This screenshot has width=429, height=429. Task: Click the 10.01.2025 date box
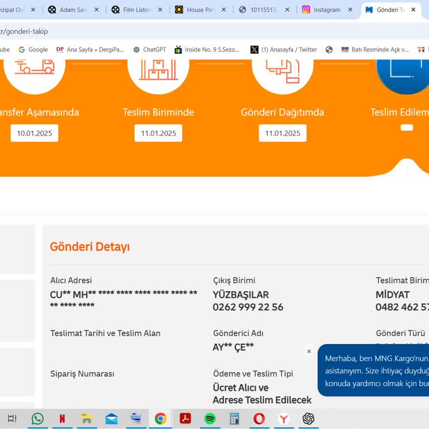coord(35,134)
